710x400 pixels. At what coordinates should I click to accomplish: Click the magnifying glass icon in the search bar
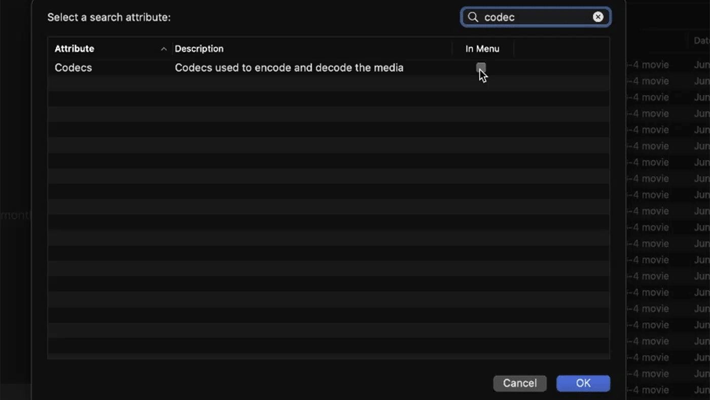[473, 17]
